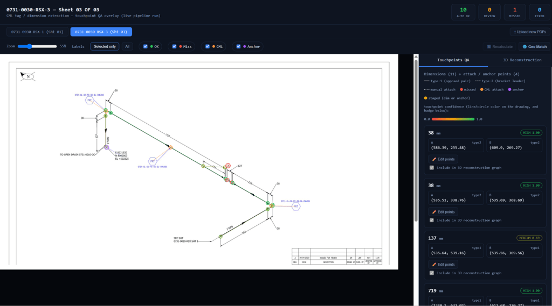Select the 0731-0030-RSX-3 (Sht 03) tab
This screenshot has width=552, height=306.
101,32
